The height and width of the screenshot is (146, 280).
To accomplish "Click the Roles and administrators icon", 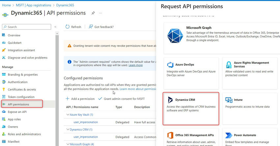I will (4, 134).
